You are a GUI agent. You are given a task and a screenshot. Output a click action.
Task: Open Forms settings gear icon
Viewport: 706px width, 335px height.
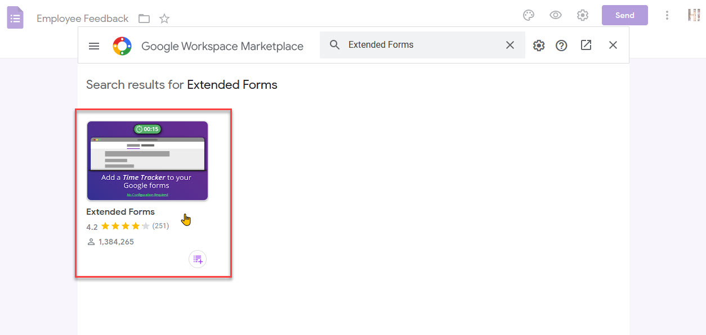point(583,15)
